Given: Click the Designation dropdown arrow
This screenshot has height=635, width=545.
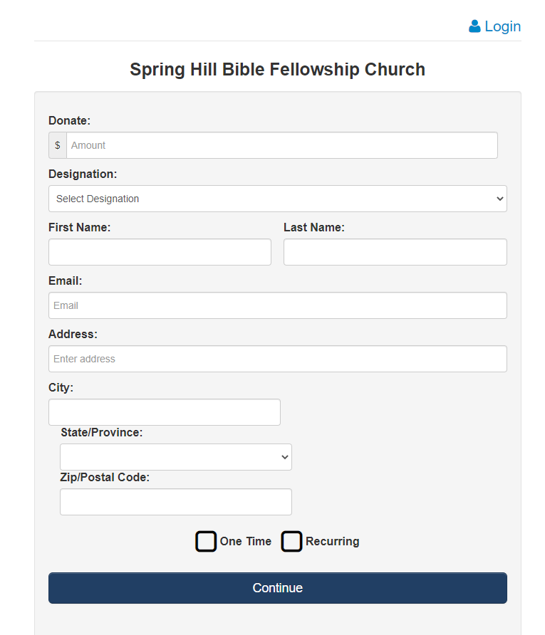Looking at the screenshot, I should 499,199.
